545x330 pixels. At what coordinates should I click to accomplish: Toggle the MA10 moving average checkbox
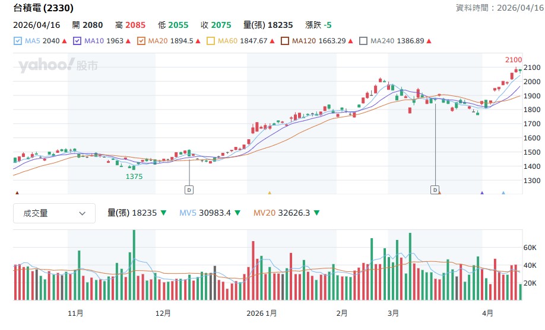pyautogui.click(x=77, y=41)
